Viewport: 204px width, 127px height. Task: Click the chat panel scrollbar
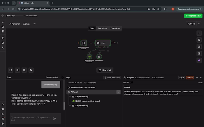[x=64, y=106]
